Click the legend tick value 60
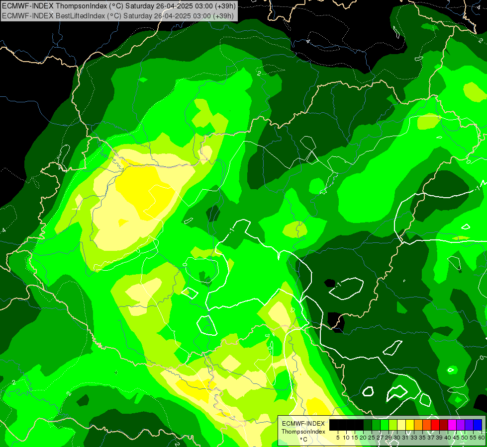Viewport: 487px width, 447px height. [x=482, y=438]
